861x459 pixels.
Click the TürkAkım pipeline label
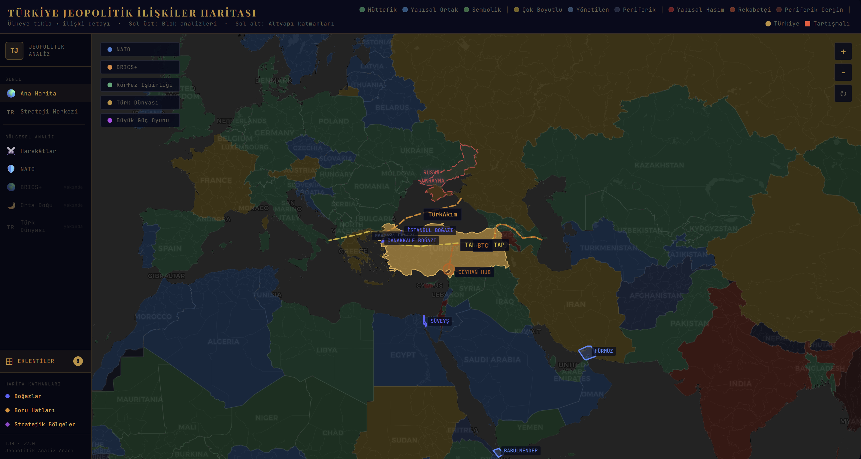click(442, 214)
